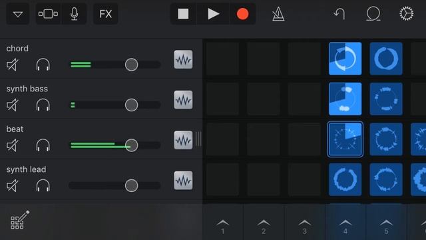Open song settings gear

pos(407,13)
